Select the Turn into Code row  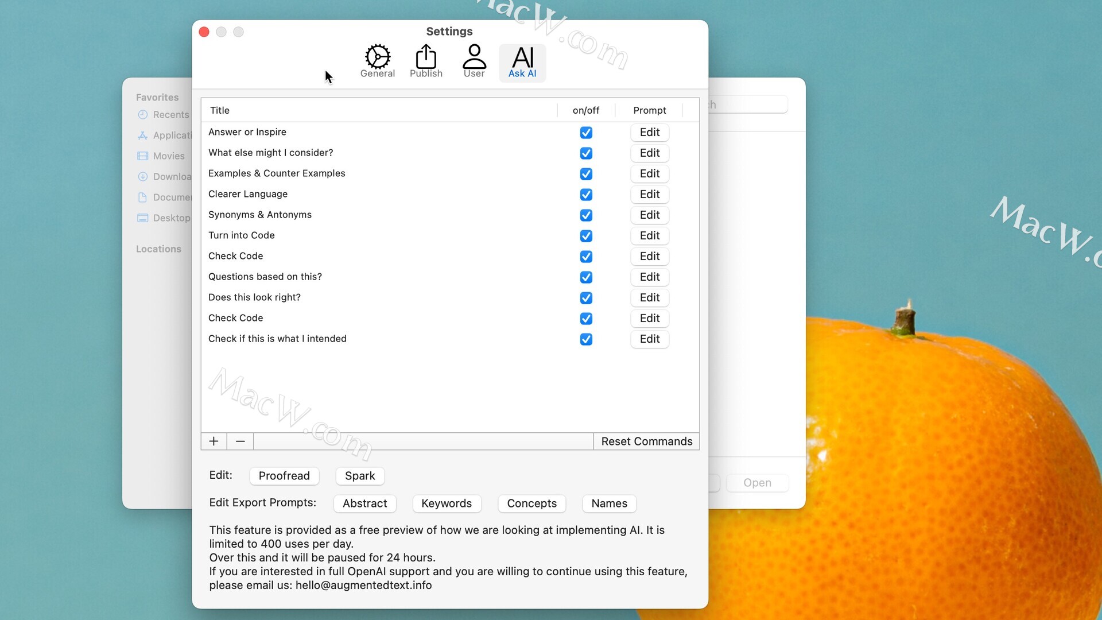(450, 236)
